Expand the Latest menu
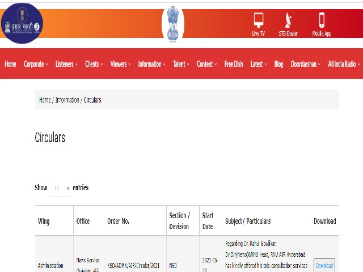This screenshot has height=272, width=363. (259, 64)
